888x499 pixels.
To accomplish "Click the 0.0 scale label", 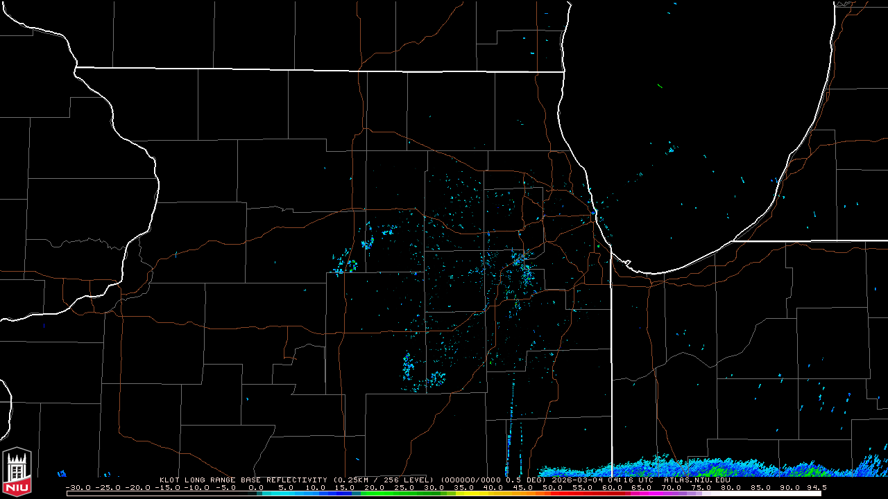I will (x=256, y=488).
